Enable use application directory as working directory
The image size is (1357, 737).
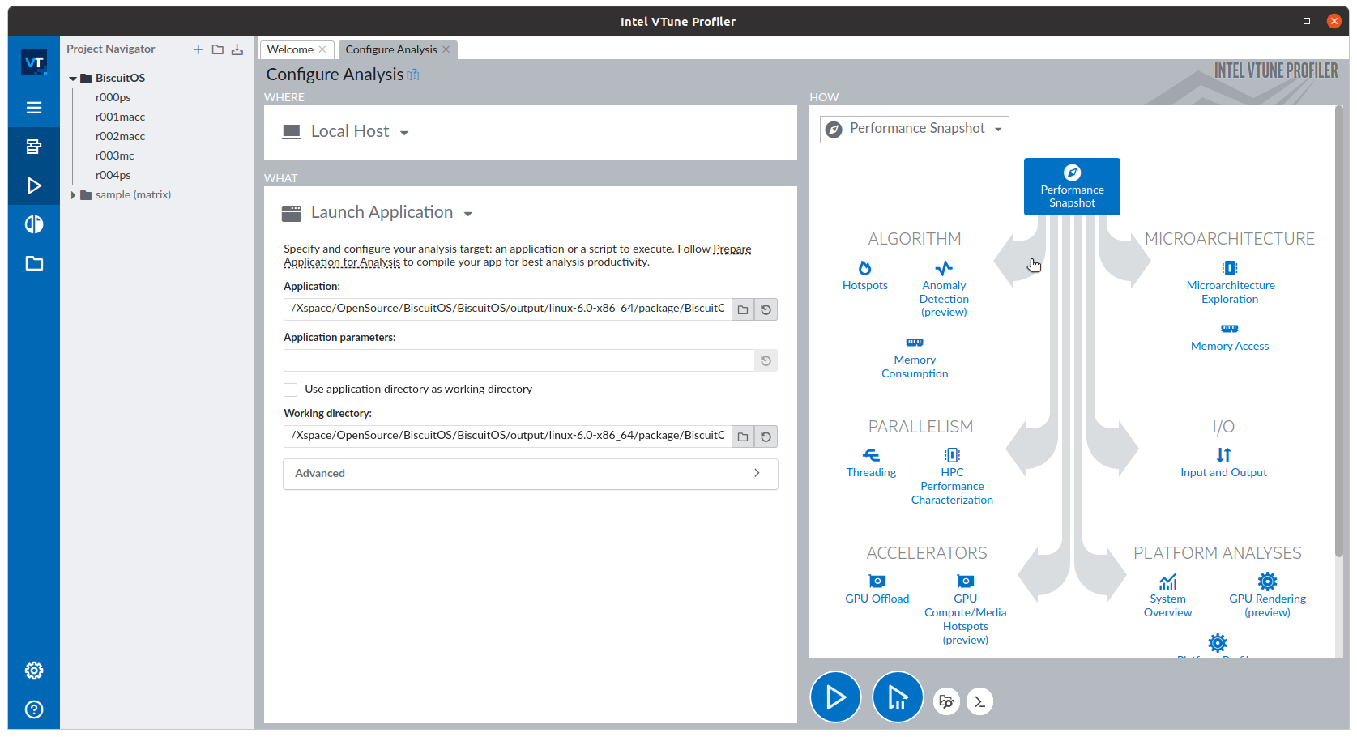(x=291, y=390)
